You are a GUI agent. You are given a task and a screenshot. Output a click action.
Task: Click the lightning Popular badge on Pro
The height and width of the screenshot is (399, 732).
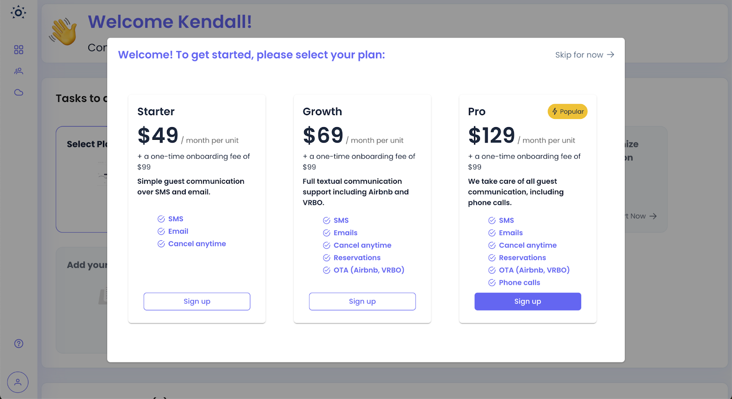[x=567, y=112]
